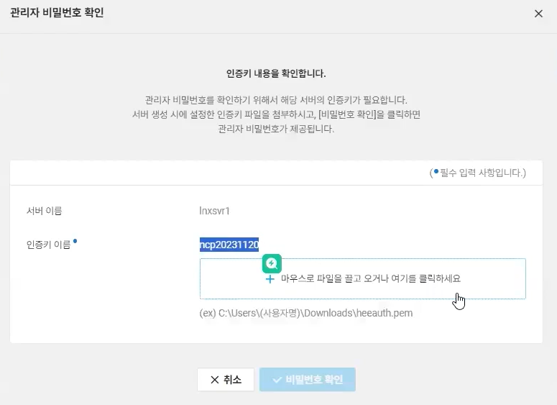Click the green magnifier overlay icon
Image resolution: width=557 pixels, height=405 pixels.
pos(272,263)
